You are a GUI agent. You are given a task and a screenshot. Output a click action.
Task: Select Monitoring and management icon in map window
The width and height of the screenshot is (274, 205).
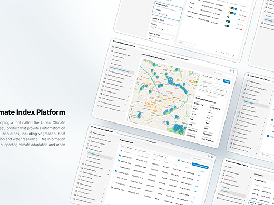pyautogui.click(x=112, y=51)
